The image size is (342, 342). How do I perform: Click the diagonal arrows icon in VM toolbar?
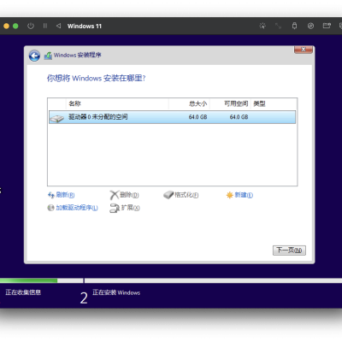tap(278, 26)
